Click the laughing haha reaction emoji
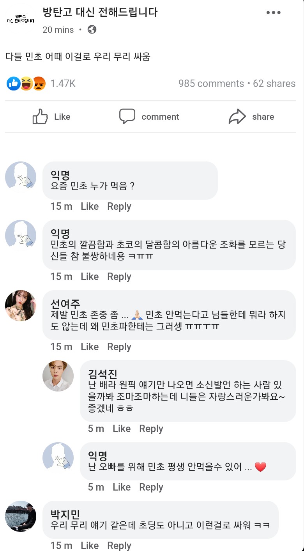The width and height of the screenshot is (304, 551). click(x=26, y=83)
